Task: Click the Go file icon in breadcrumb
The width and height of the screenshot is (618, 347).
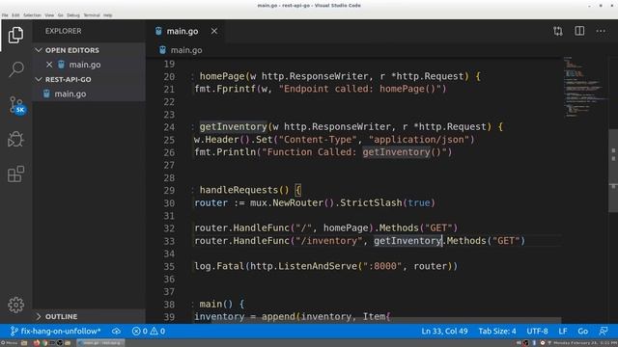Action: click(162, 50)
